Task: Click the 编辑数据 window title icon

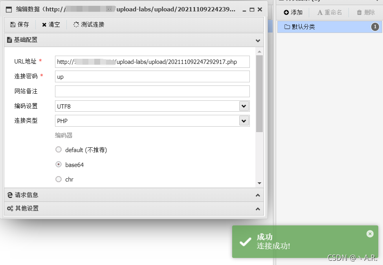Action: click(9, 10)
